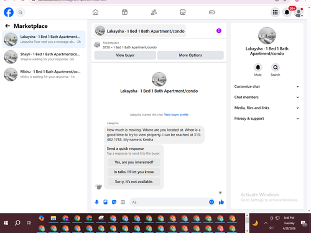Send a thumbs-up like
The width and height of the screenshot is (311, 233).
(x=221, y=202)
